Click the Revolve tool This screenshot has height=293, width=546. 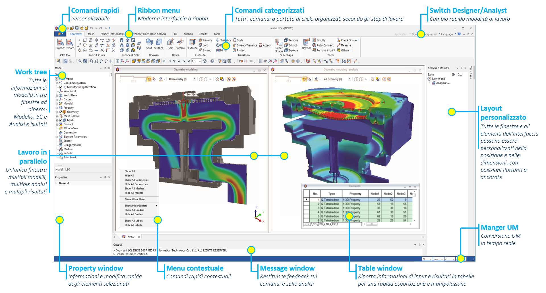click(205, 40)
